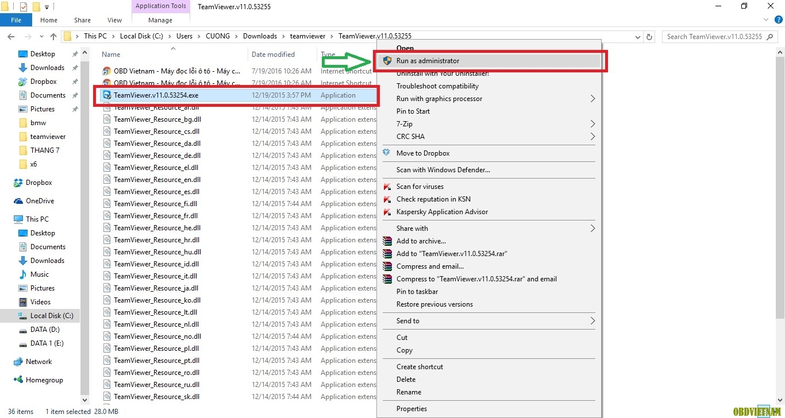Viewport: 785px width, 418px height.
Task: Expand the Send to submenu arrow
Action: click(x=592, y=321)
